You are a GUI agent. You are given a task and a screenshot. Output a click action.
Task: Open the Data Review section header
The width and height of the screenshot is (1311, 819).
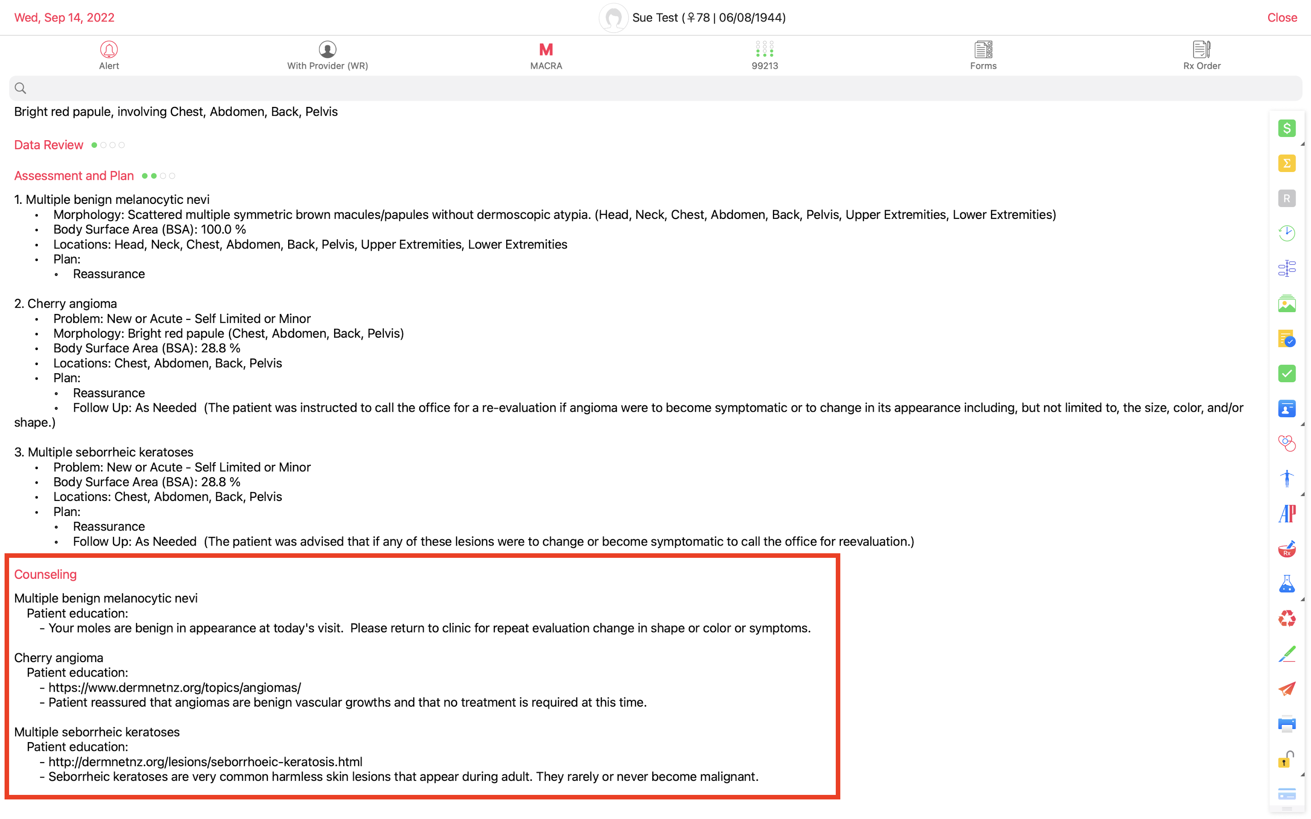(x=49, y=145)
